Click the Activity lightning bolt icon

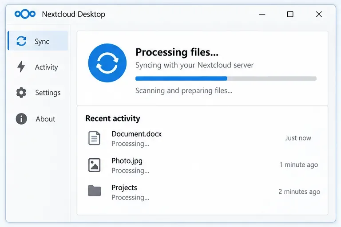coord(21,67)
